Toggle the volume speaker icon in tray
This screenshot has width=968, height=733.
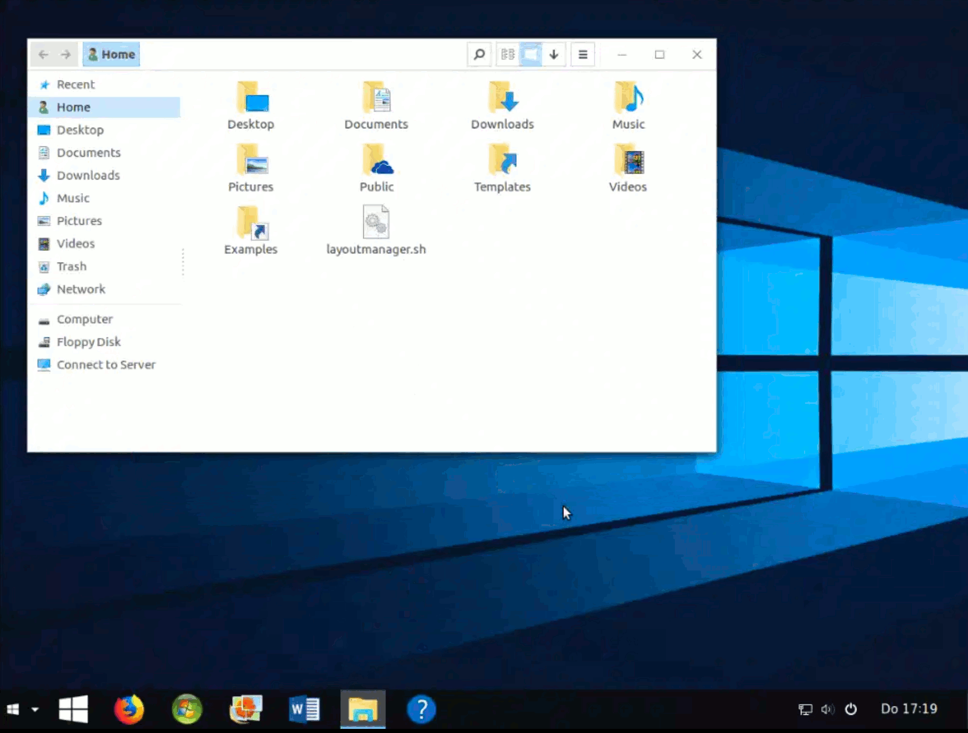click(x=827, y=709)
